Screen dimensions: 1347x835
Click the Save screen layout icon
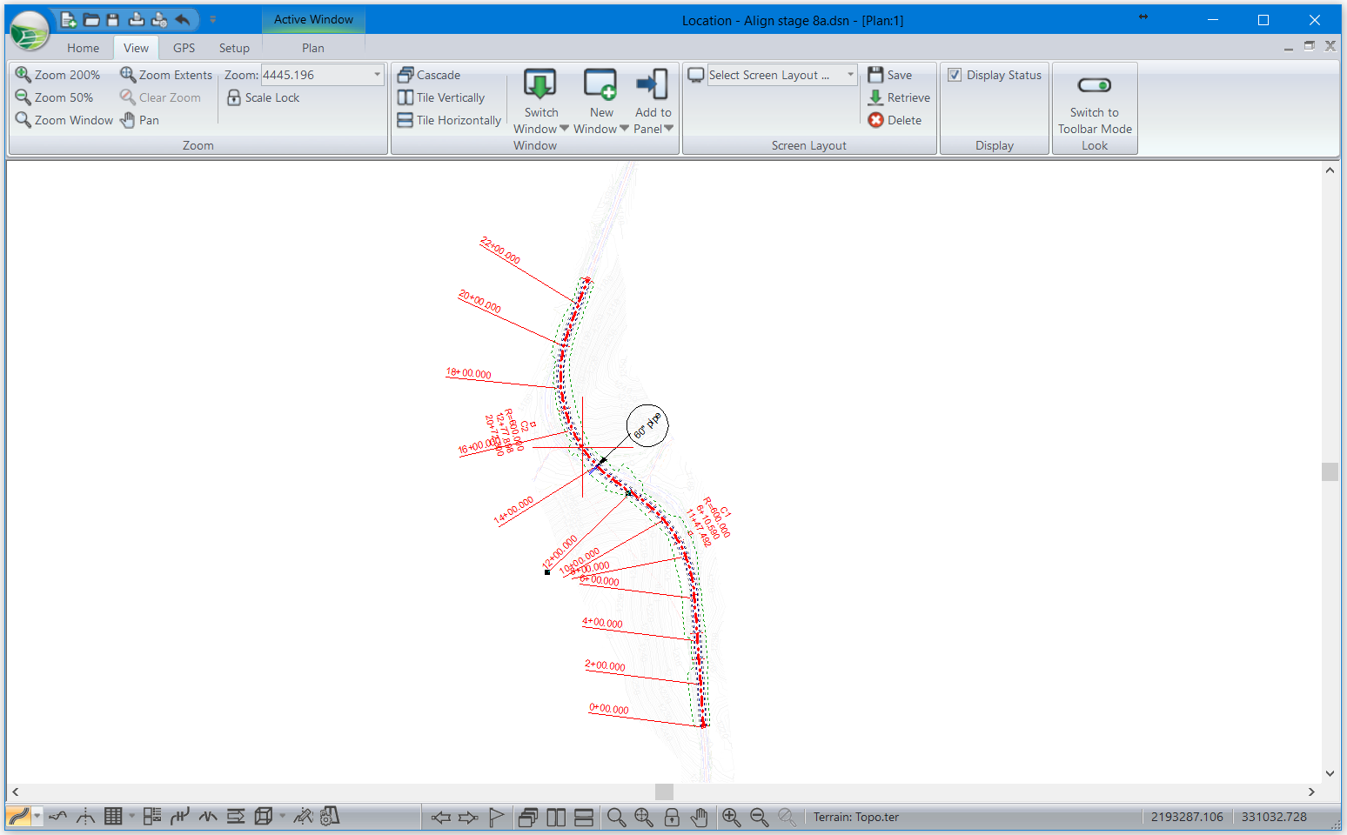[876, 75]
